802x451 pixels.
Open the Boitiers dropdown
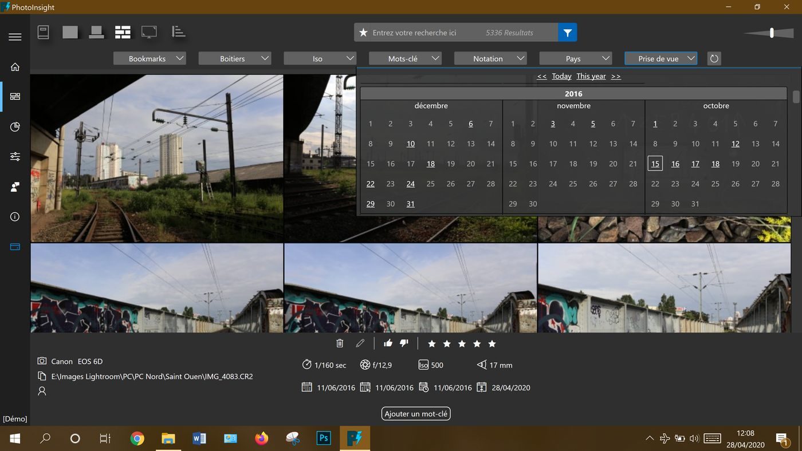pyautogui.click(x=234, y=58)
